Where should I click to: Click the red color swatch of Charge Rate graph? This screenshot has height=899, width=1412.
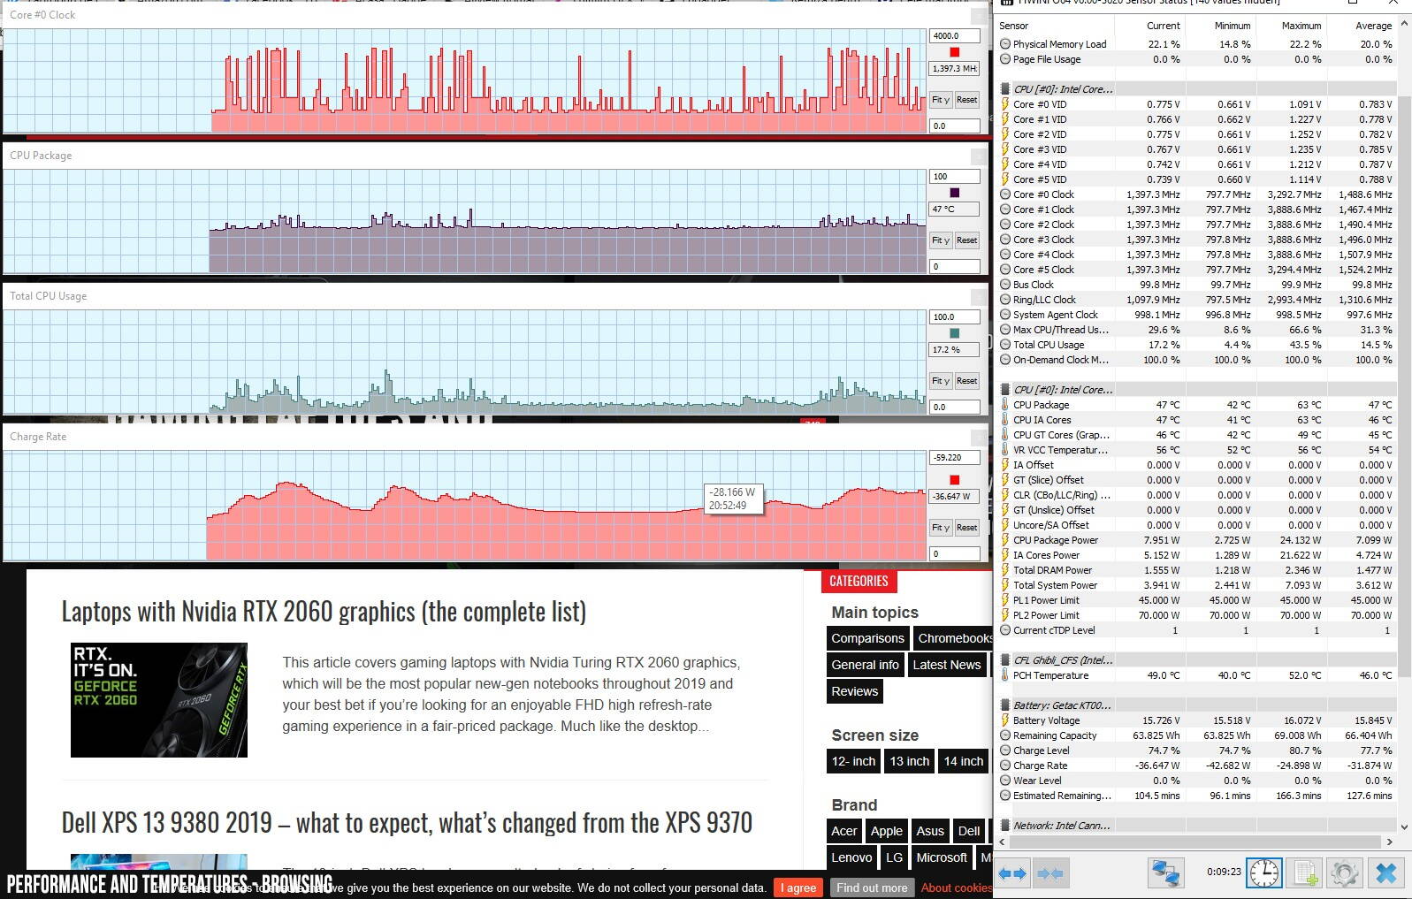954,480
